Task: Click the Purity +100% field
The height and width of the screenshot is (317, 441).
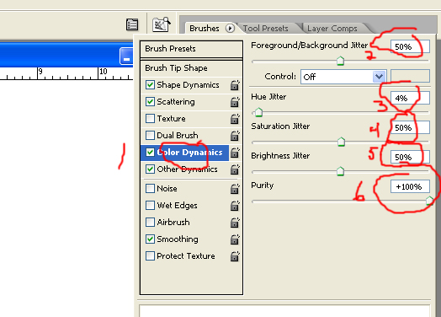Action: tap(410, 186)
